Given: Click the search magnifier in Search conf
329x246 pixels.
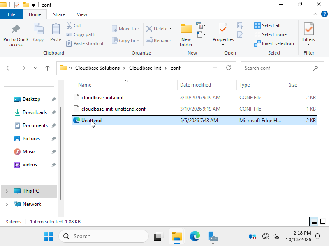Looking at the screenshot, I should click(315, 68).
